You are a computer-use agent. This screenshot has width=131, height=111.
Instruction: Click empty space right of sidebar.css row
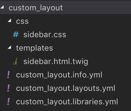(x=98, y=34)
